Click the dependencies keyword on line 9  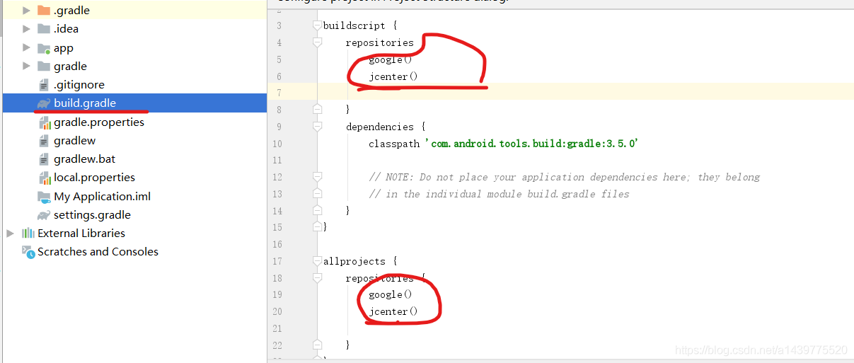pos(380,127)
